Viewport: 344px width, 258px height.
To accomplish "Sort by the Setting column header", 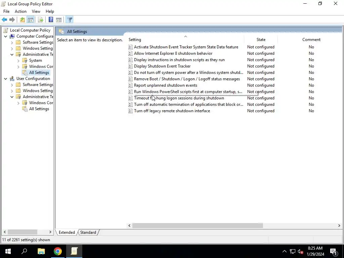I will 185,40.
